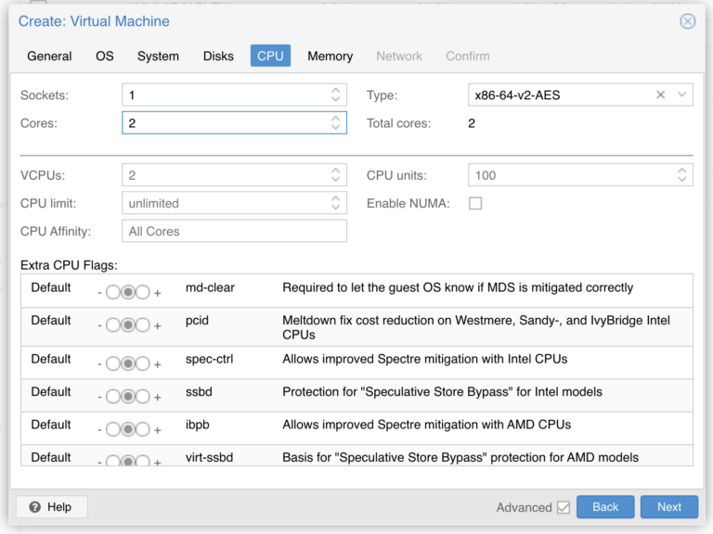Click the Help button

coord(52,507)
